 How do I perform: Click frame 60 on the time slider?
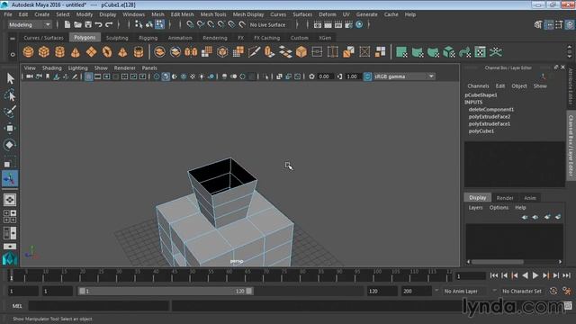(x=229, y=275)
